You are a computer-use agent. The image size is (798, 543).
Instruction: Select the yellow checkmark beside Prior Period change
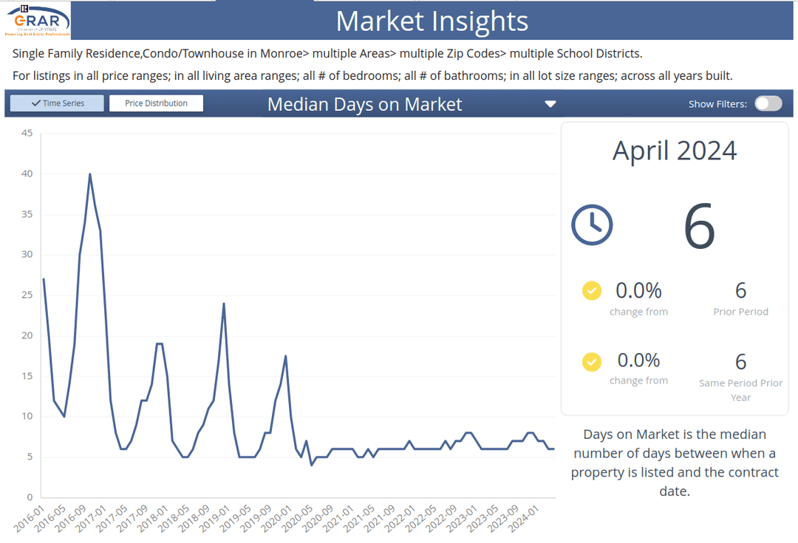(591, 290)
